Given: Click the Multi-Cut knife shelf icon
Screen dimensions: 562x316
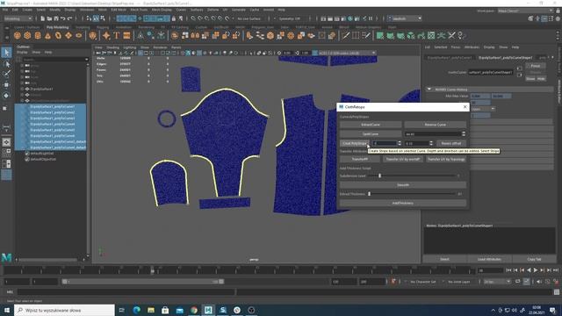Looking at the screenshot, I should click(345, 35).
